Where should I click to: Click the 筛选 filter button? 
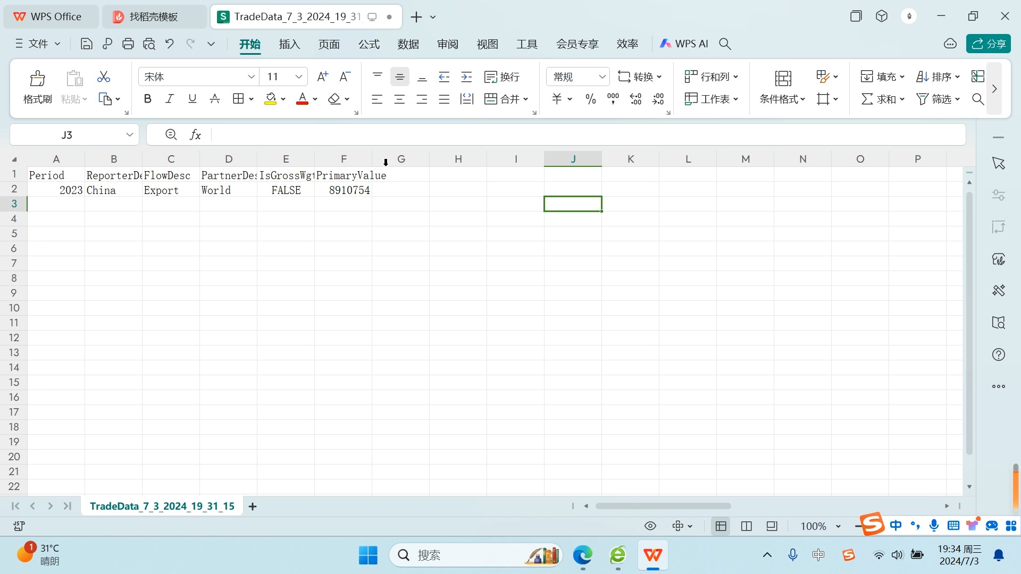[x=938, y=99]
